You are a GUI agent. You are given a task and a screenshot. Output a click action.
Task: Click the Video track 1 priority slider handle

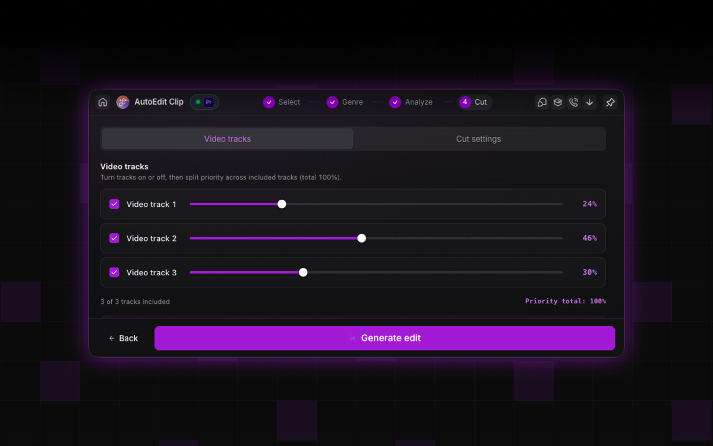click(x=282, y=204)
